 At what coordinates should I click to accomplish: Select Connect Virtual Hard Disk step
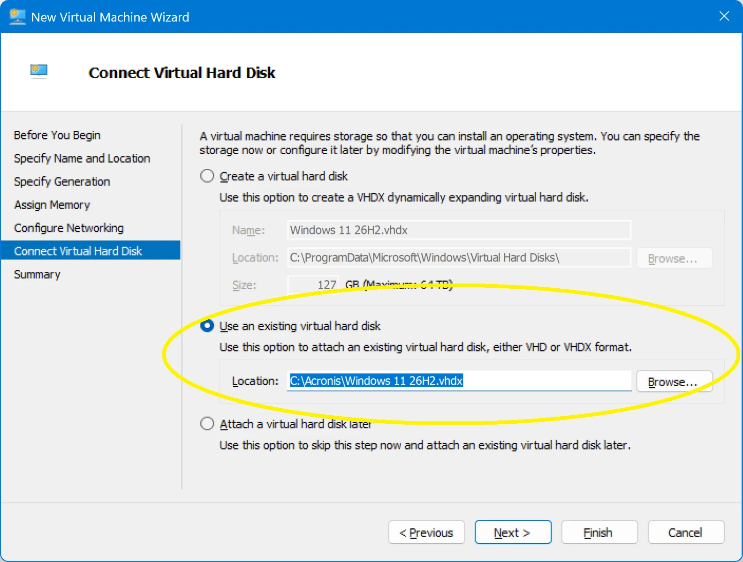tap(91, 250)
